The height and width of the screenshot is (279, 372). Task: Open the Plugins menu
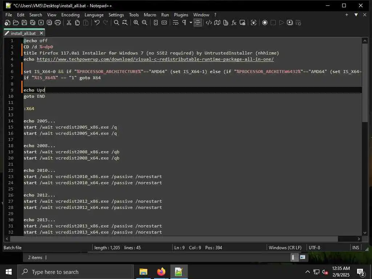(x=181, y=15)
